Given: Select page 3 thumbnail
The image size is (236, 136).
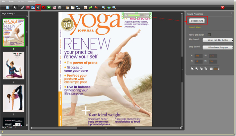Looking at the screenshot, I should [13, 98].
